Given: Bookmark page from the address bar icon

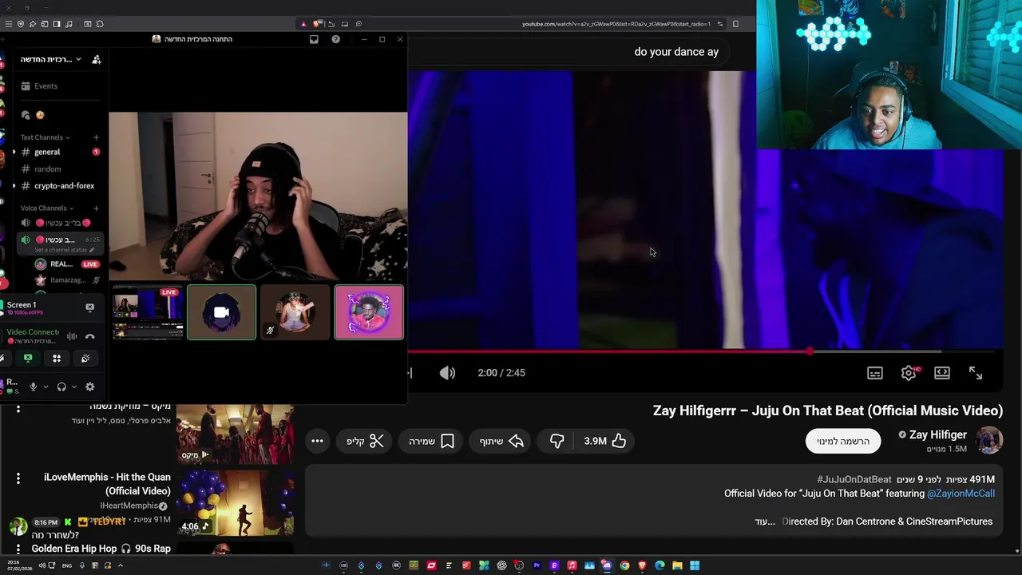Looking at the screenshot, I should 735,24.
